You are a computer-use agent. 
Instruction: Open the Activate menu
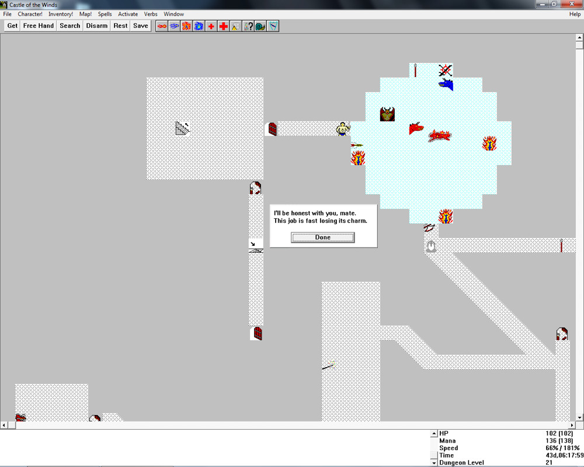(128, 14)
